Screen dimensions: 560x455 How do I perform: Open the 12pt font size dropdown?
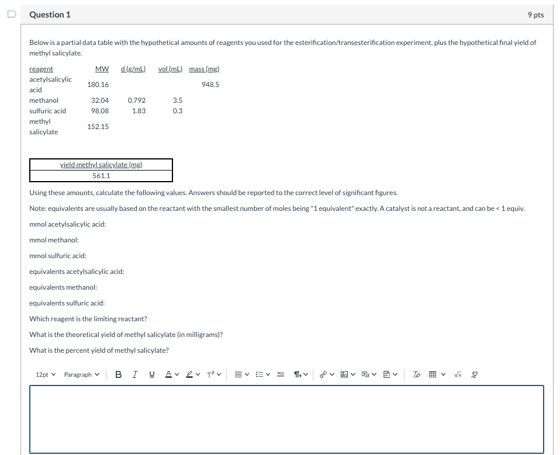pyautogui.click(x=46, y=374)
